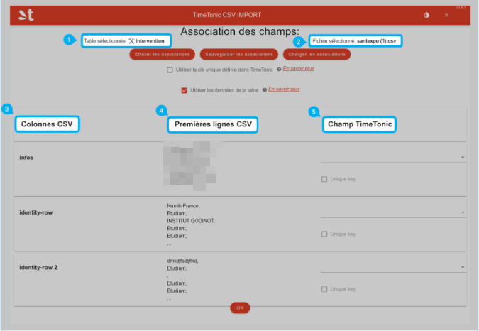This screenshot has height=331, width=479.
Task: Check Unique key for identity-row 2
Action: 324,289
